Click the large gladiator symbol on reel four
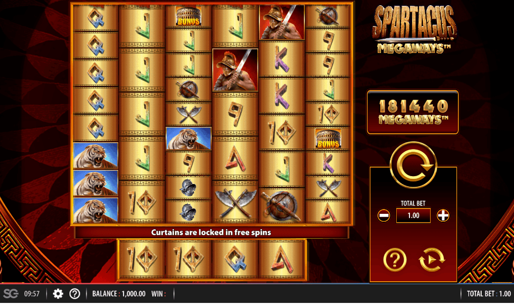This screenshot has height=304, width=514. [x=235, y=70]
